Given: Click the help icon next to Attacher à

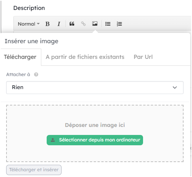Looking at the screenshot, I should (36, 75).
